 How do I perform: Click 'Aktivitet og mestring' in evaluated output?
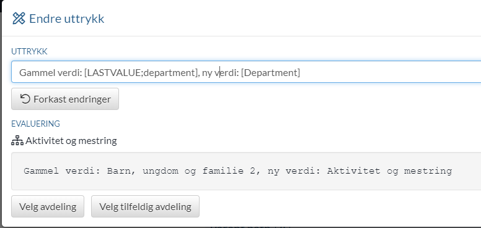coord(390,171)
